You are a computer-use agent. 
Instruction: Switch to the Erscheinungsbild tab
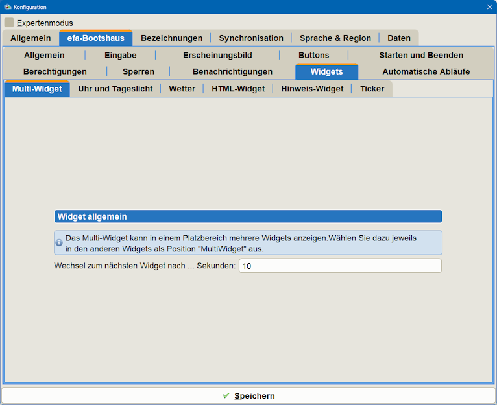[x=217, y=55]
